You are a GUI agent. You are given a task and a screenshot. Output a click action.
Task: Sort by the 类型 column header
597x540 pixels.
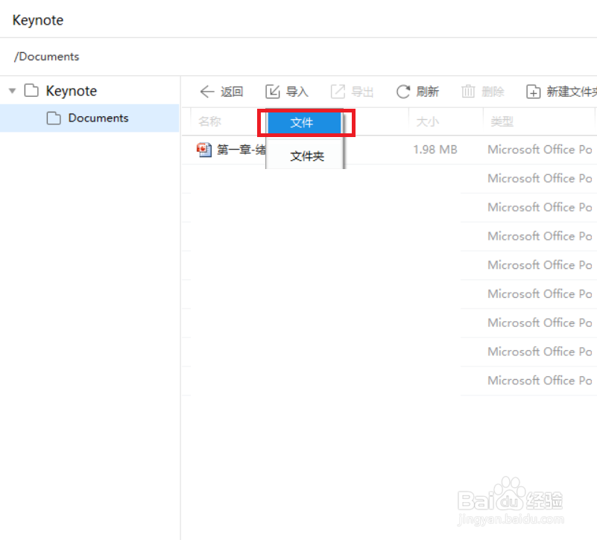[x=502, y=121]
